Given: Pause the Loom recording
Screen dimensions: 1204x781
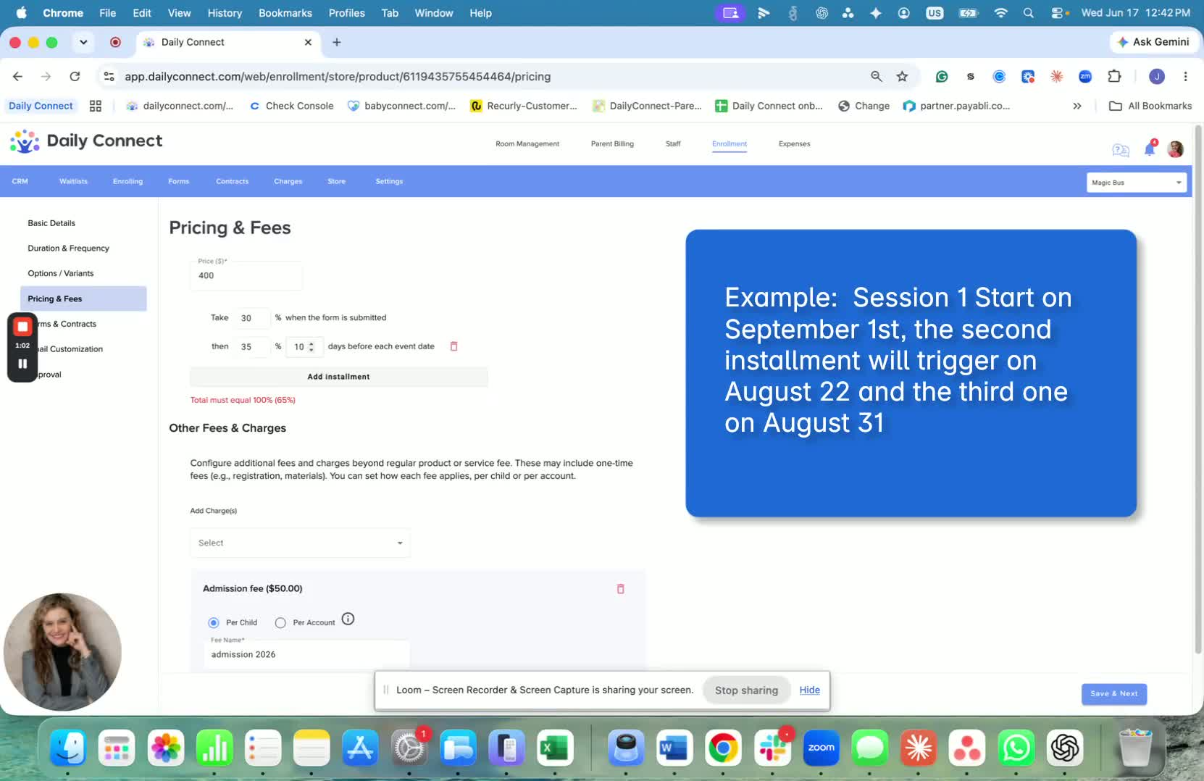Looking at the screenshot, I should tap(22, 364).
